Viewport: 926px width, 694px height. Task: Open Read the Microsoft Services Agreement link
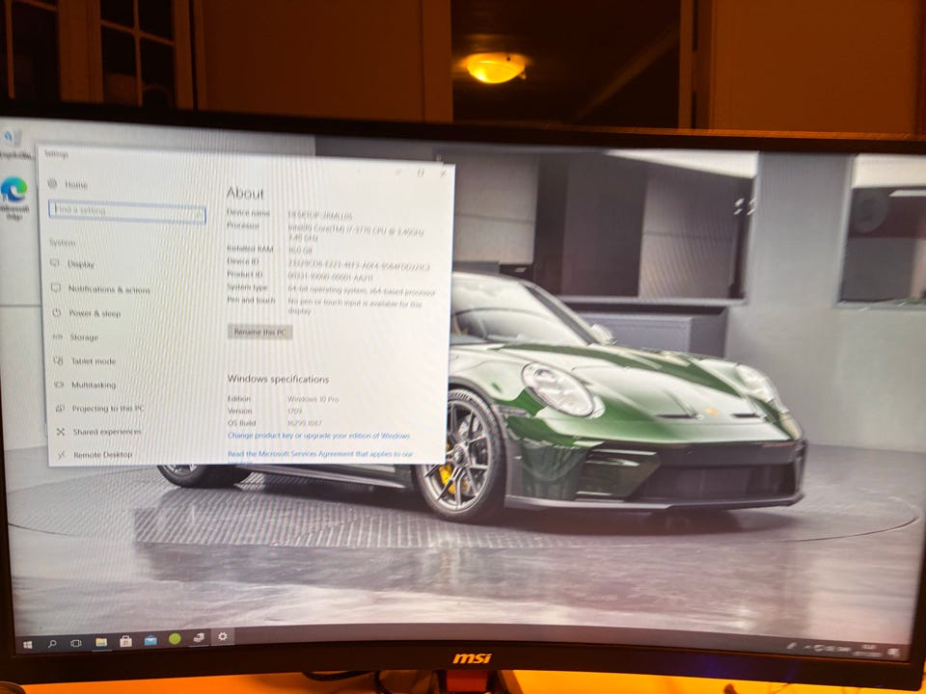(x=320, y=454)
